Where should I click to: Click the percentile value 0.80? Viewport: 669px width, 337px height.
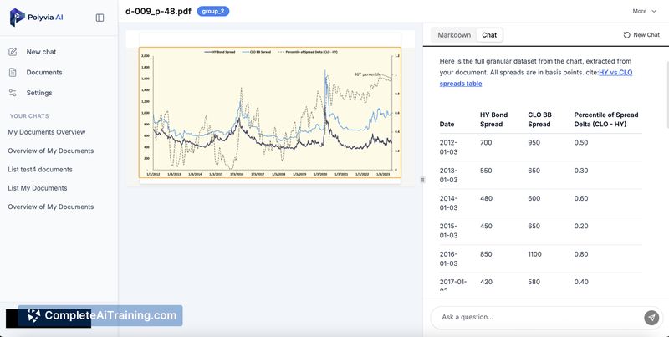(581, 254)
